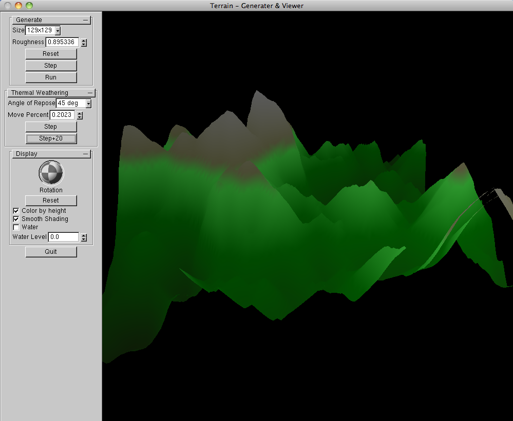Enable the Water checkbox

pos(16,227)
